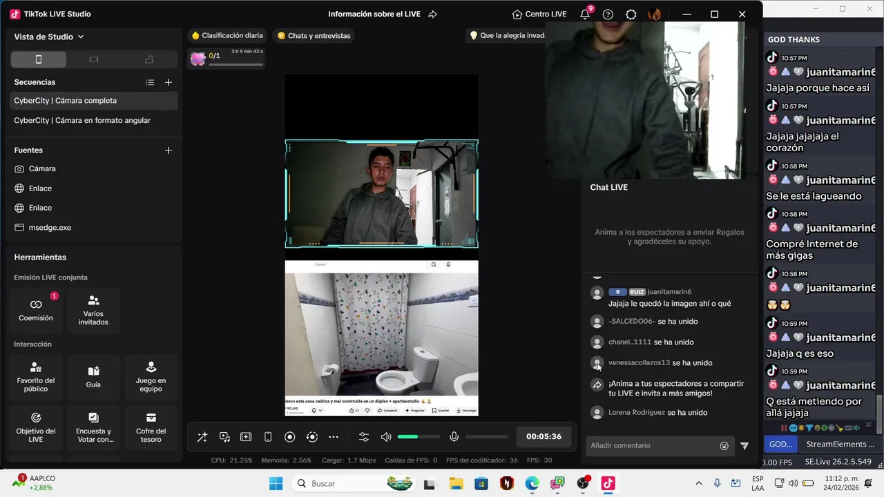Open Encuesta y Votar tool
Image resolution: width=884 pixels, height=497 pixels.
point(93,428)
